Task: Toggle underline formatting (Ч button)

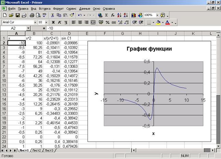Action: tap(65, 22)
